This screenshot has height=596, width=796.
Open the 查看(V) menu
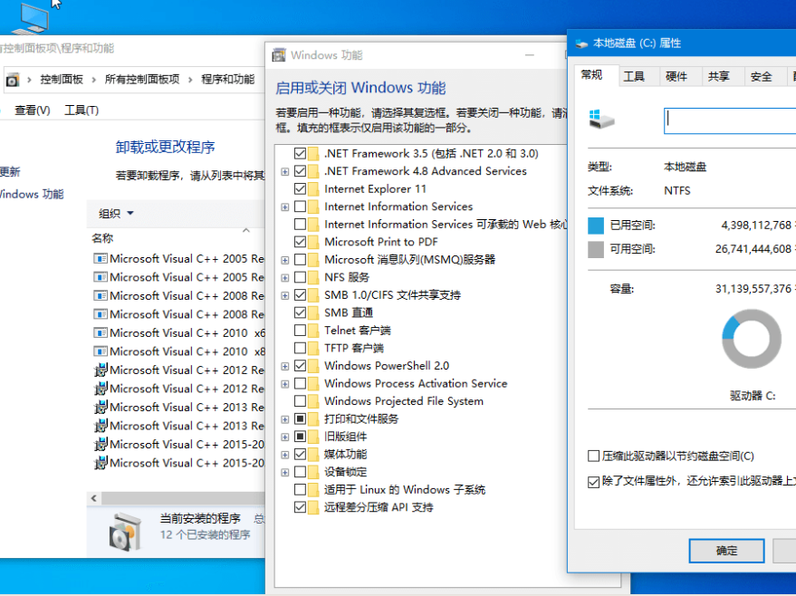(x=32, y=111)
